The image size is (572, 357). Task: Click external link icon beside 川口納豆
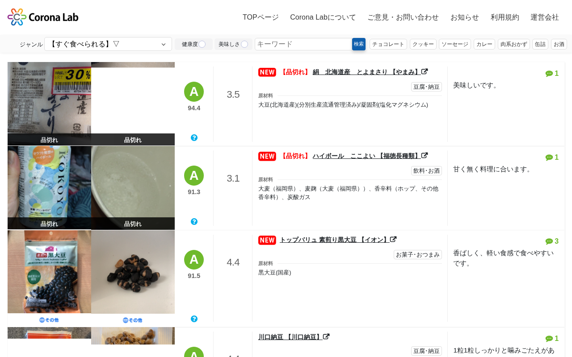coord(326,337)
